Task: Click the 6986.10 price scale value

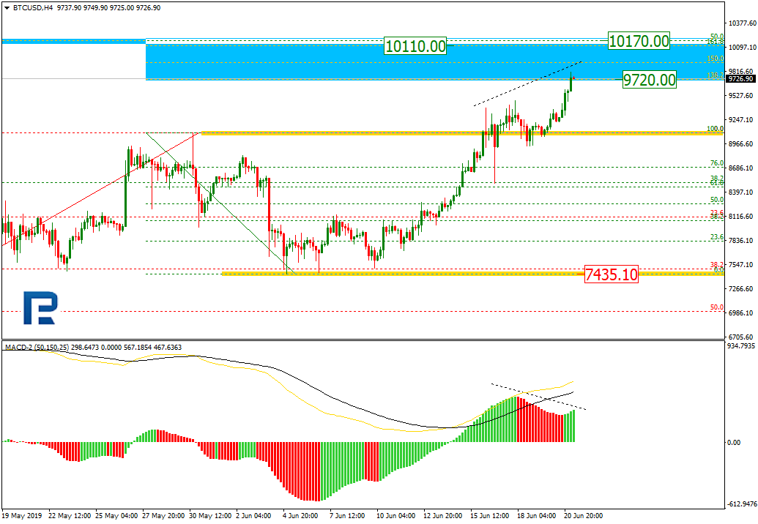Action: 742,313
